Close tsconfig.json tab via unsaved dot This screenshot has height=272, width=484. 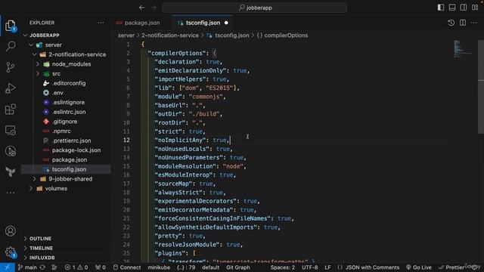pyautogui.click(x=226, y=23)
